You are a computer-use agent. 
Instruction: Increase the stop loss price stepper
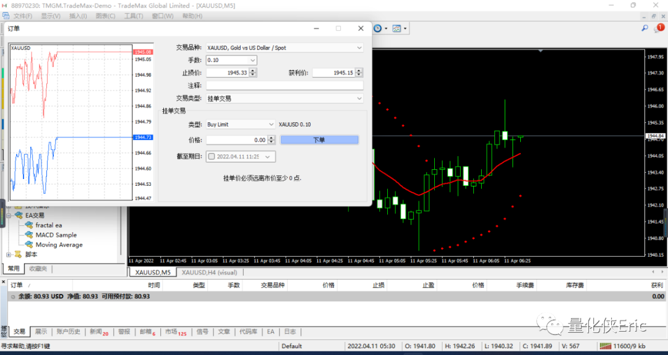click(252, 70)
